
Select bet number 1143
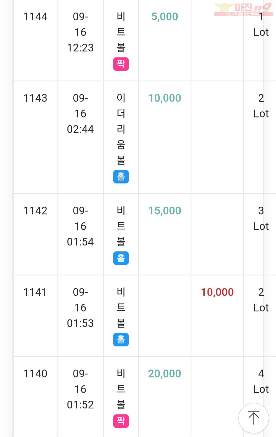click(x=35, y=98)
